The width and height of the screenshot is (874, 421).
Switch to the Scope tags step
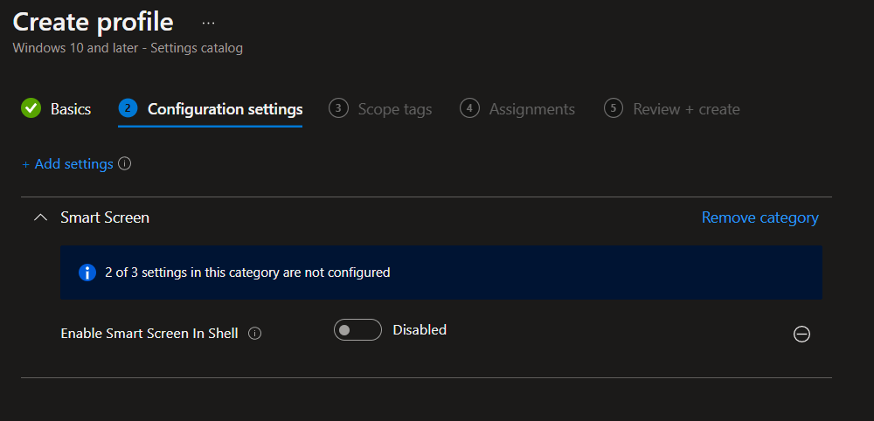[x=394, y=109]
